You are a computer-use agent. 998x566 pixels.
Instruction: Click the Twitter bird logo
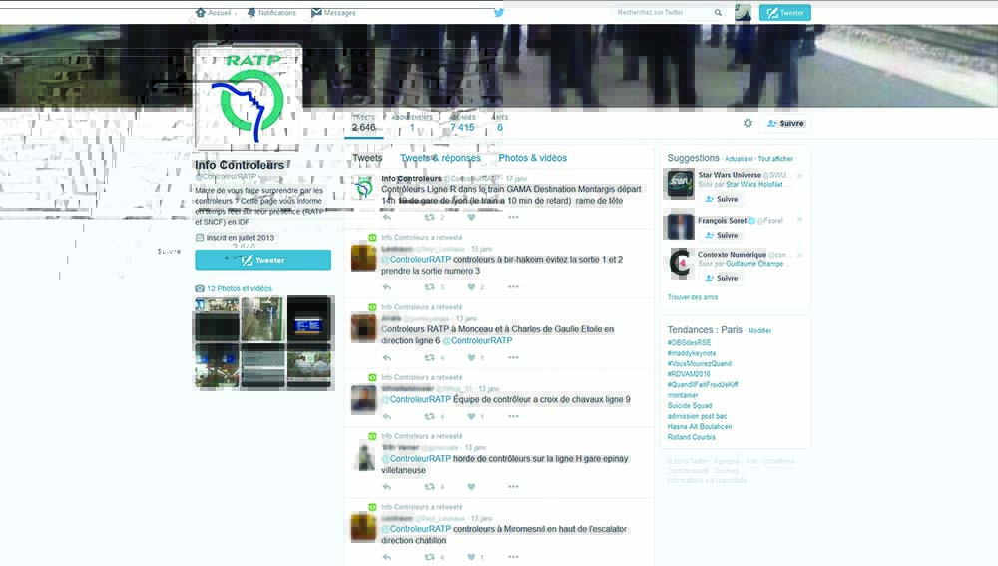click(x=499, y=13)
